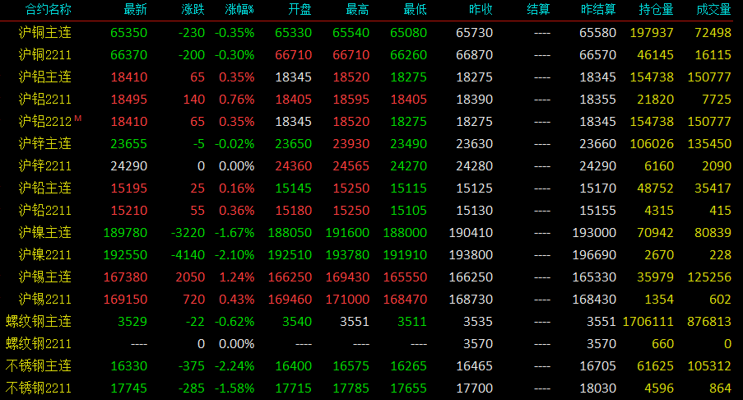Click the 昨结算 column header
Viewport: 743px width, 400px height.
[598, 10]
